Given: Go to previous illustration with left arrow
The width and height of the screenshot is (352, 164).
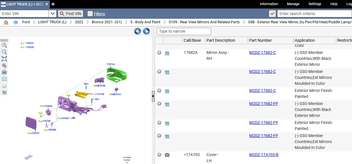Looking at the screenshot, I should pyautogui.click(x=138, y=31).
